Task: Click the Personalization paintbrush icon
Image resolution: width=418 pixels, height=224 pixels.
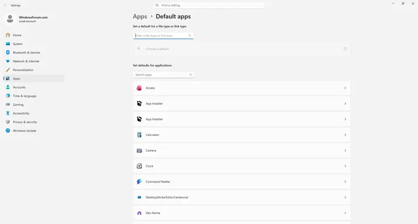Action: coord(8,70)
